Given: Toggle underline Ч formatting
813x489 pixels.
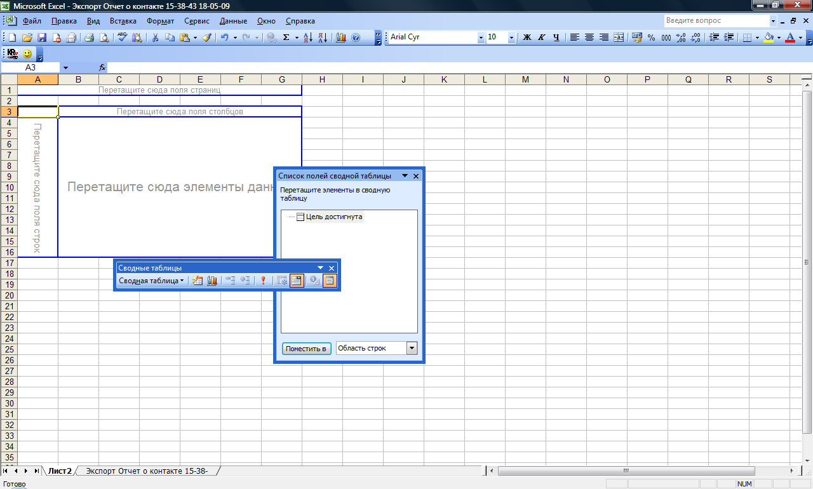Looking at the screenshot, I should point(556,37).
